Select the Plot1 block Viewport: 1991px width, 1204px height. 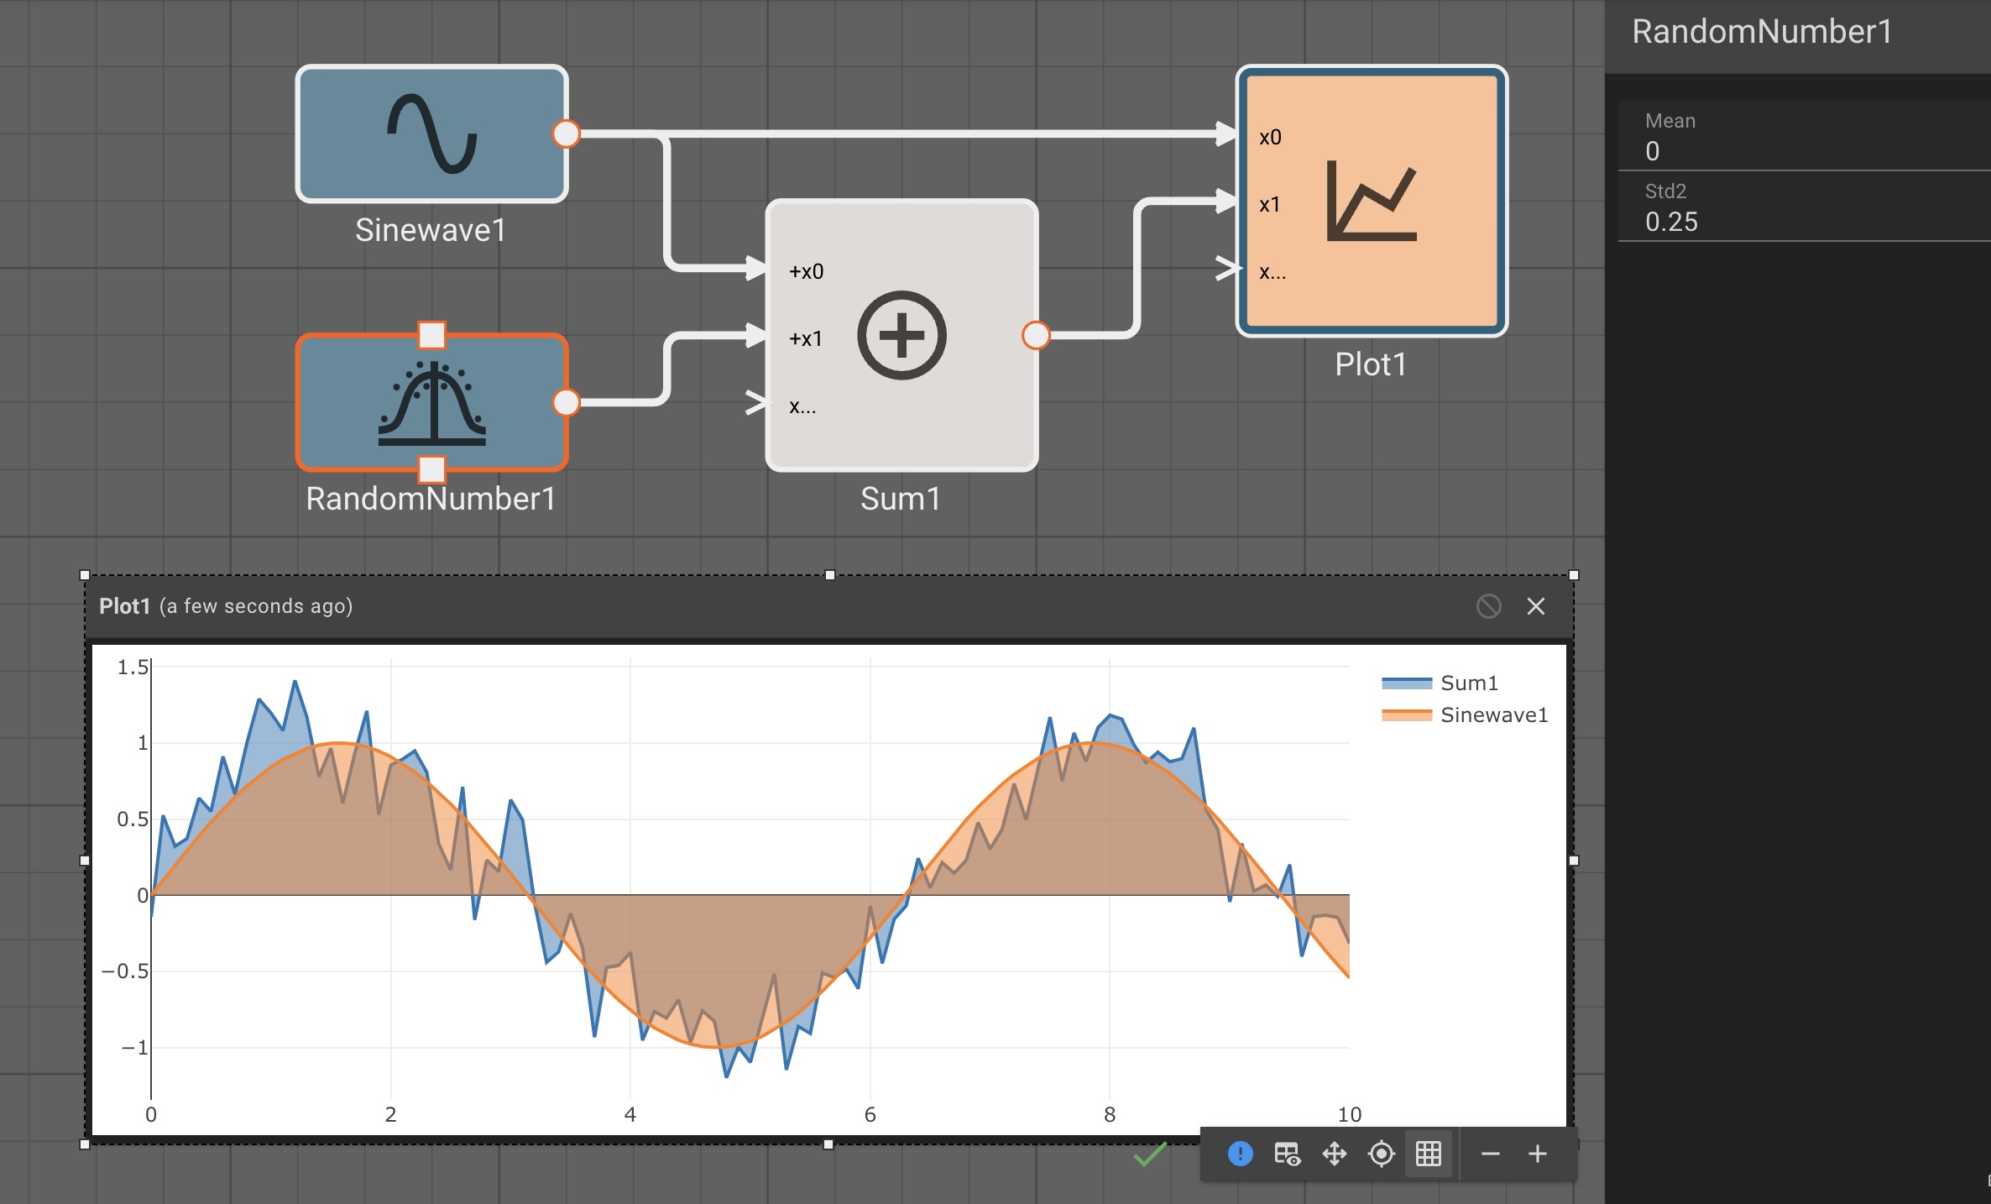point(1372,201)
